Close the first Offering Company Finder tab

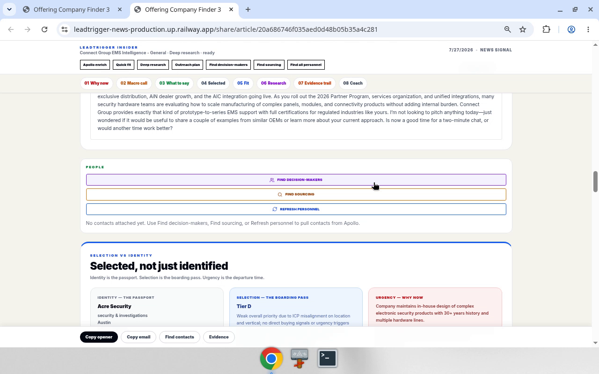pyautogui.click(x=120, y=9)
